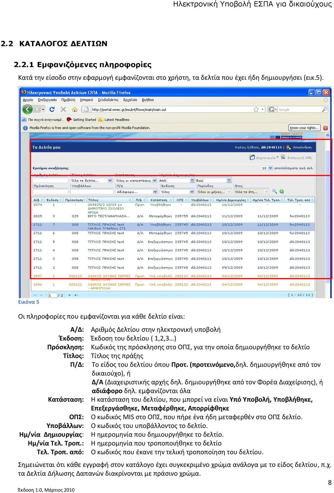Open the 'Όλες οι καταστάσεις' status dropdown
The width and height of the screenshot is (334, 493).
coord(136,181)
